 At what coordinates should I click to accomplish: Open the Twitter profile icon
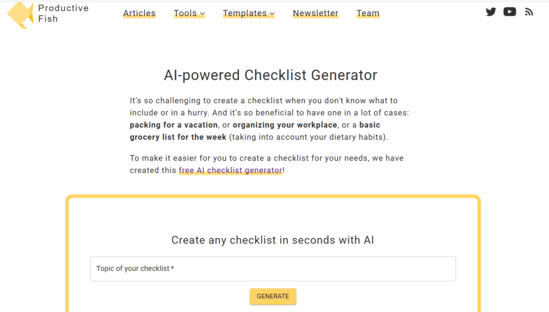(491, 11)
